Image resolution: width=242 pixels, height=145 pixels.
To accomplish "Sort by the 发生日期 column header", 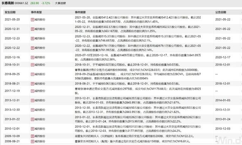I will 10,12.
